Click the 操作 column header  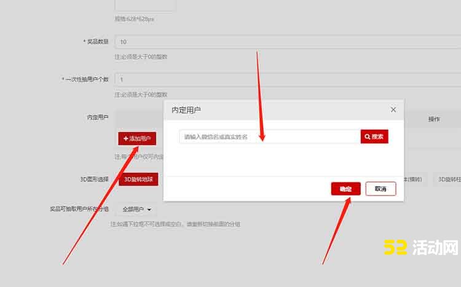434,119
